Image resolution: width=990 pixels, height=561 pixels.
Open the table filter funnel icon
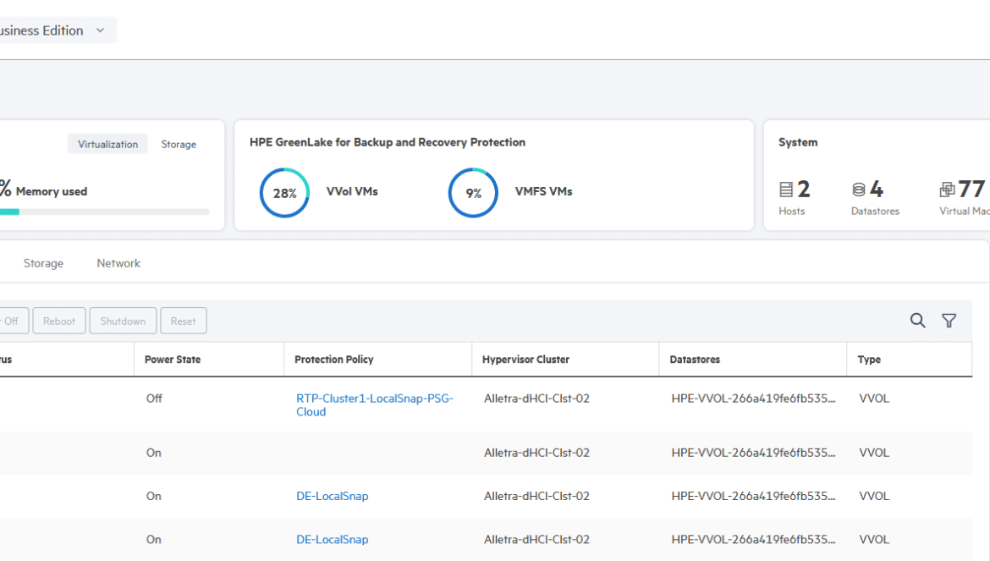pyautogui.click(x=949, y=321)
